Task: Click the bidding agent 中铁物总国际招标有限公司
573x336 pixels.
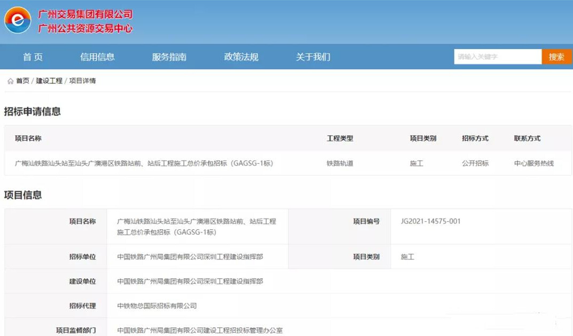Action: pyautogui.click(x=157, y=306)
